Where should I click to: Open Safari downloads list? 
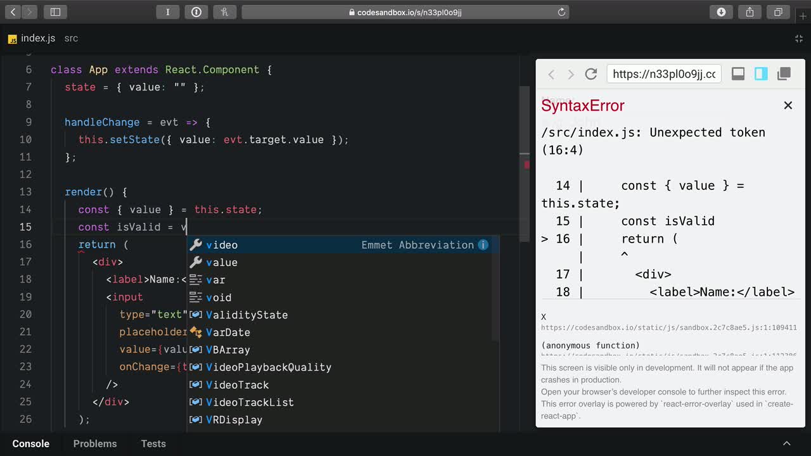[721, 12]
